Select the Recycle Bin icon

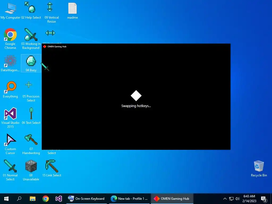pos(259,169)
